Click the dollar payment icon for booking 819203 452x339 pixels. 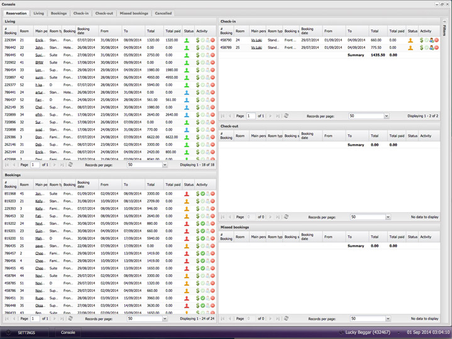[x=198, y=202]
